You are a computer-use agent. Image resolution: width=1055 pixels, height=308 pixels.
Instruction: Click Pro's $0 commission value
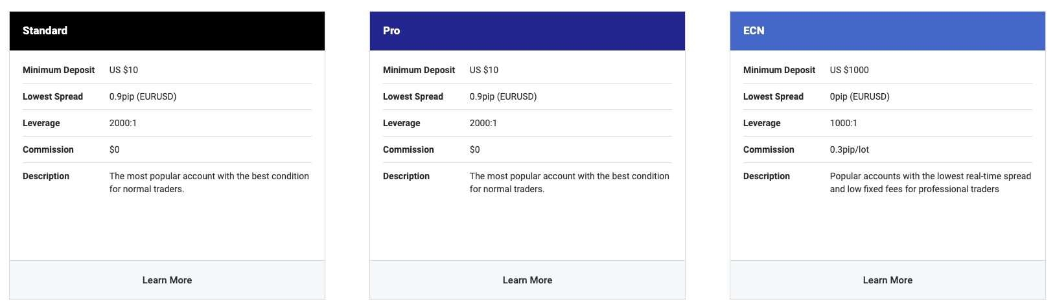[x=475, y=149]
